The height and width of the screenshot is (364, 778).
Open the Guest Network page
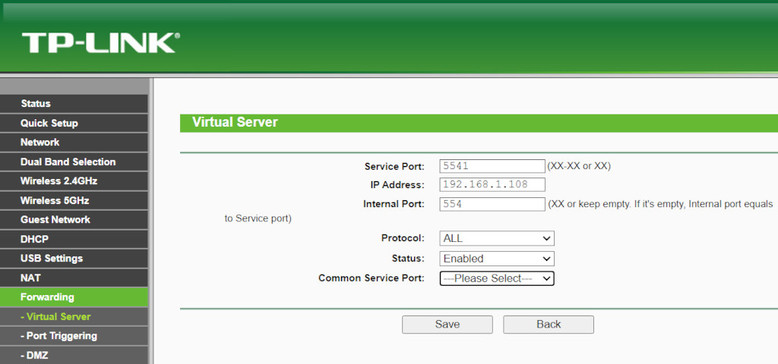[55, 220]
